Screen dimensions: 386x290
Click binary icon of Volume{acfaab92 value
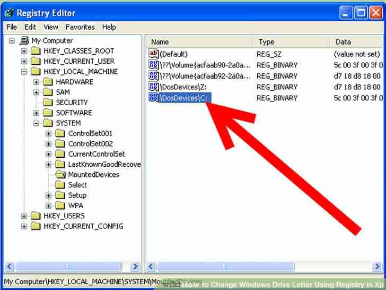tap(154, 76)
